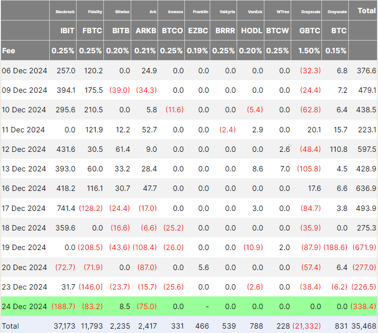Click the 741.4 IBIT inflow value
Screen dimensions: 378x333
[66, 208]
